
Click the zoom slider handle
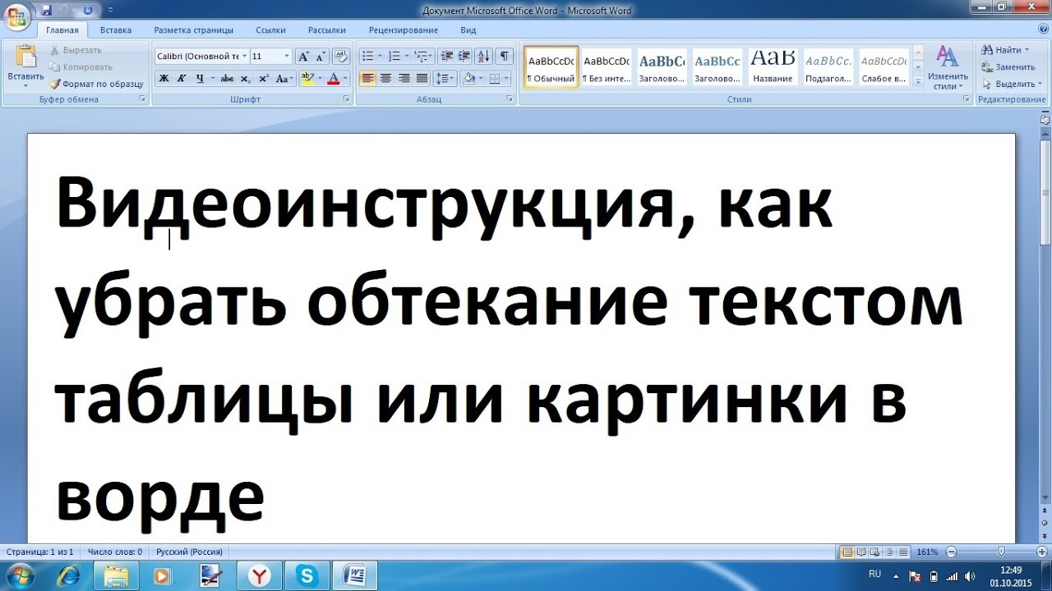(1000, 552)
